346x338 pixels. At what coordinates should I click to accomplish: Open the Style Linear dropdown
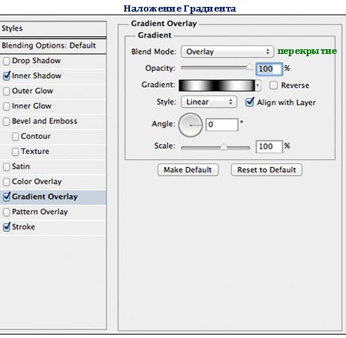[208, 102]
